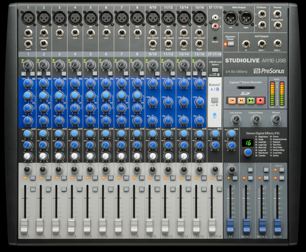Click the Main Output Right XLR connector
Screen dimensions: 306x252
tap(246, 18)
